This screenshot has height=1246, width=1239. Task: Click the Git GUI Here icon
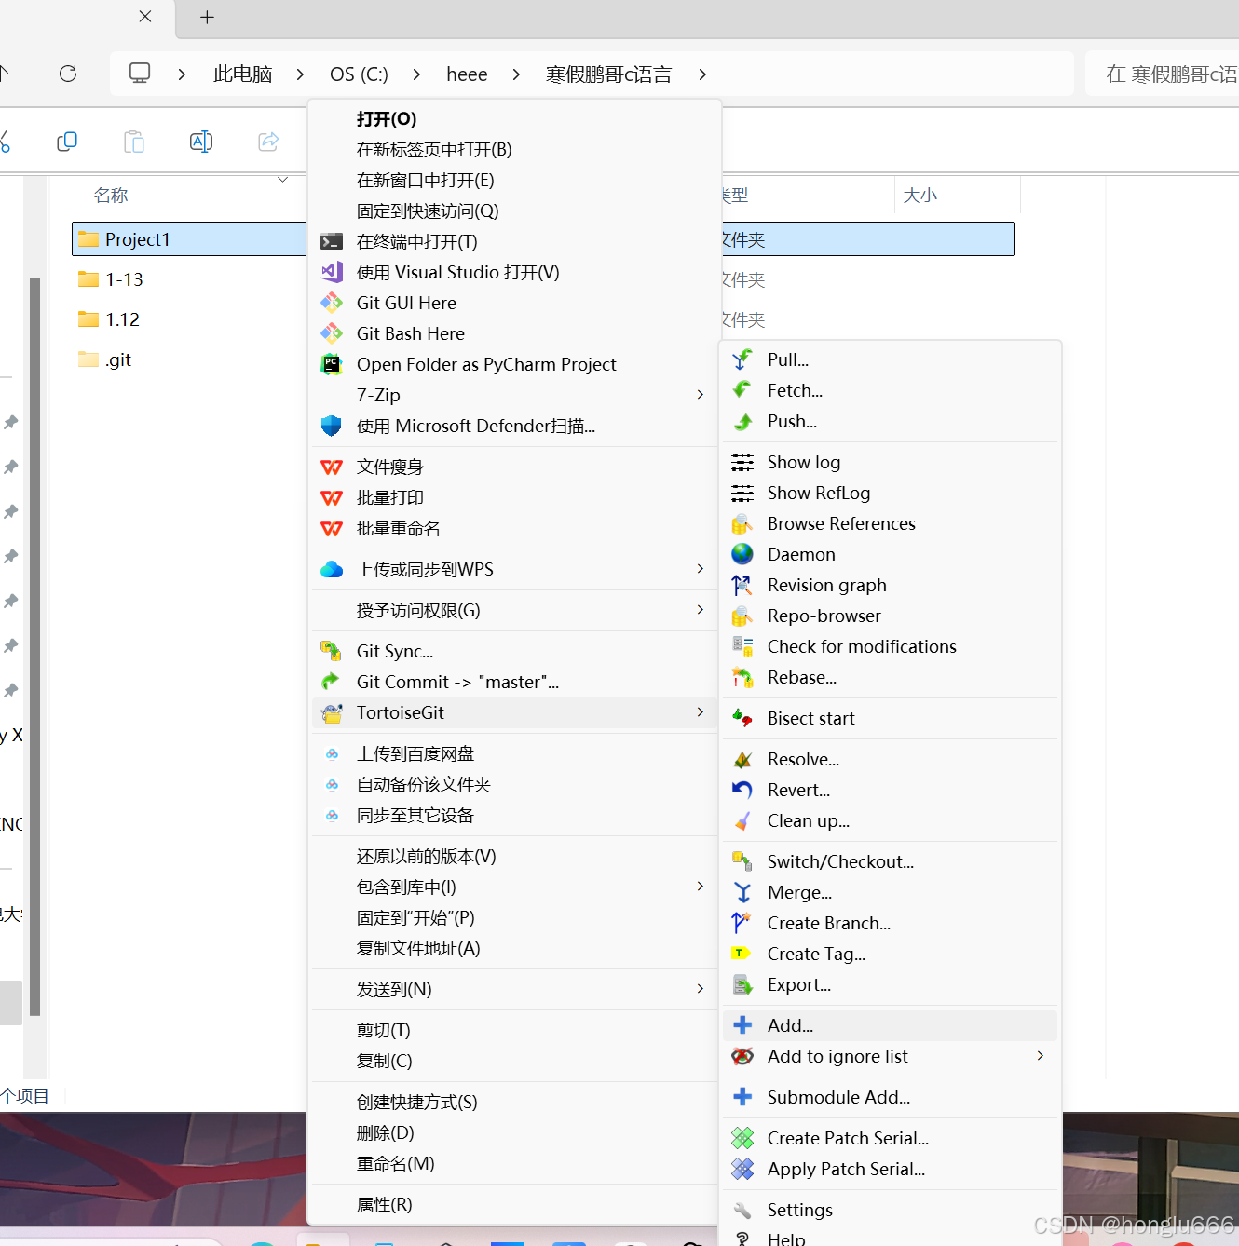click(332, 303)
